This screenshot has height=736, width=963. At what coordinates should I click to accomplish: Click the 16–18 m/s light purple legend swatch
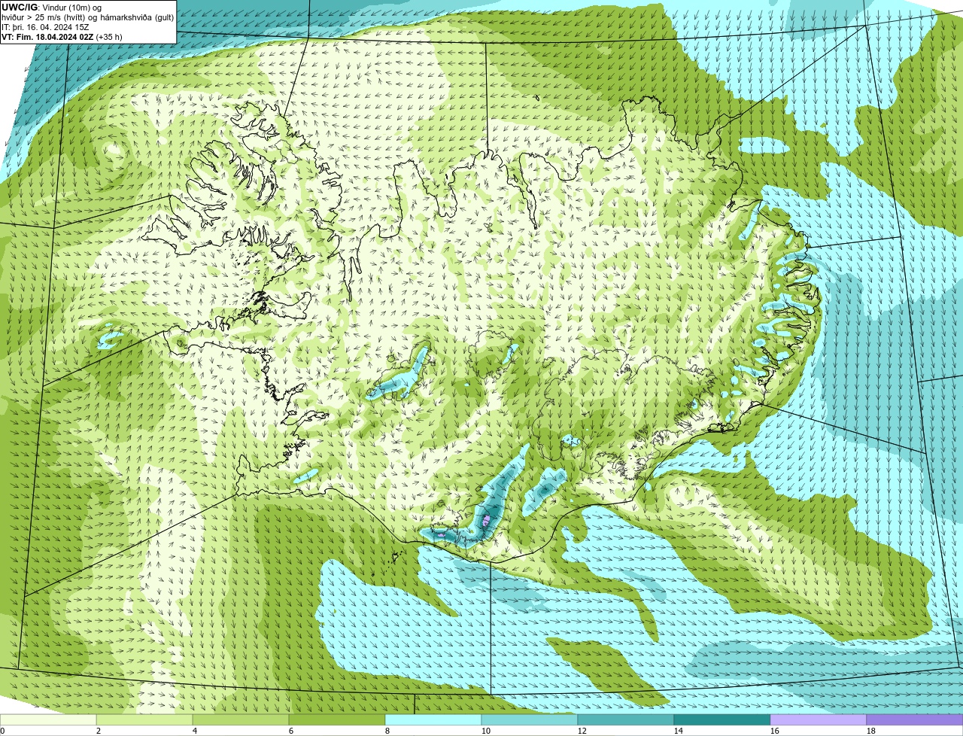tap(819, 719)
